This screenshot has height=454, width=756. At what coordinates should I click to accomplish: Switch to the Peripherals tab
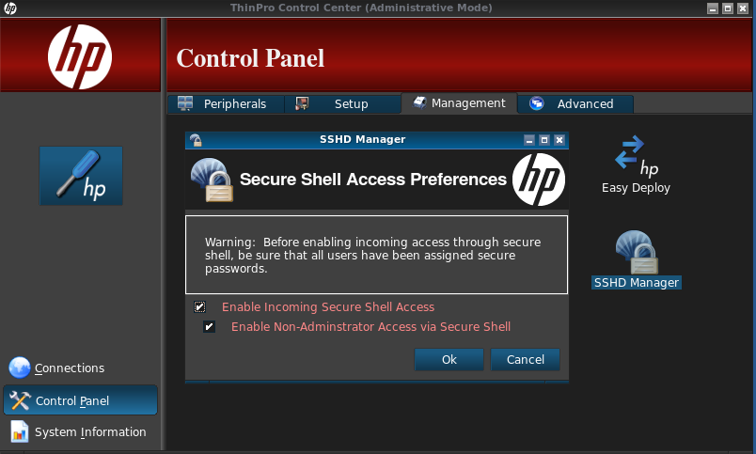(226, 103)
